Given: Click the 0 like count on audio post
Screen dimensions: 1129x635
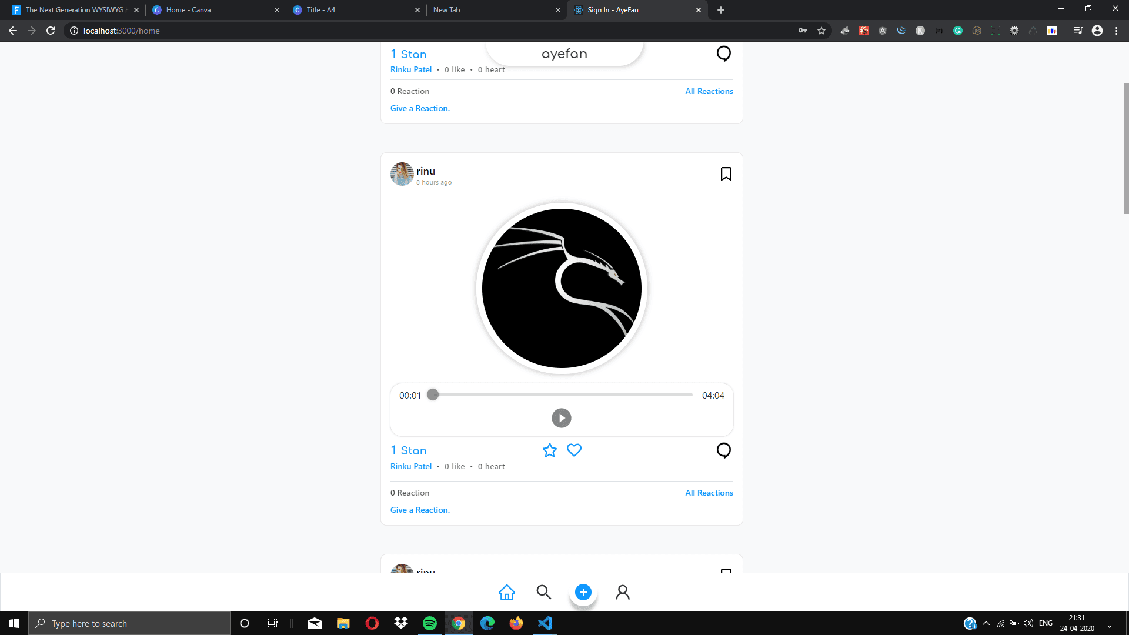Looking at the screenshot, I should 455,466.
